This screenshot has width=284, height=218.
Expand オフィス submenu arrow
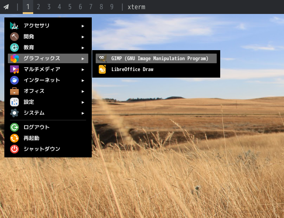pos(83,92)
